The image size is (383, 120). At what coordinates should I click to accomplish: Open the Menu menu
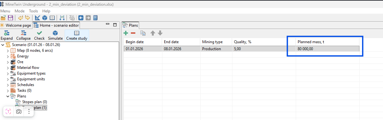click(x=5, y=11)
